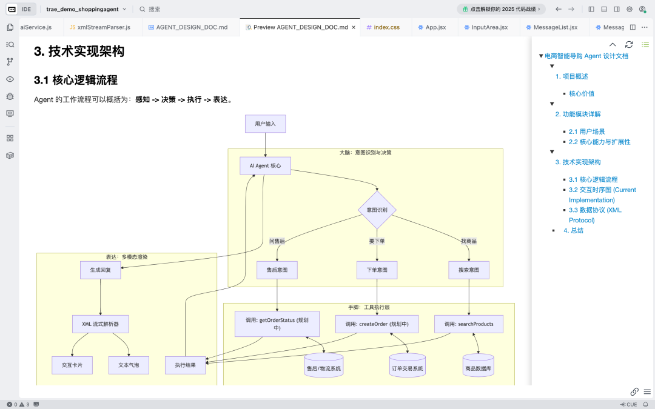
Task: Select the Search icon in the activity bar
Action: click(x=9, y=44)
